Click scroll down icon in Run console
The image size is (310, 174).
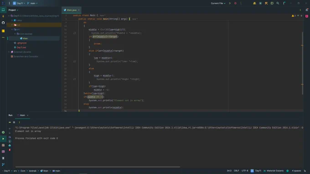10,133
